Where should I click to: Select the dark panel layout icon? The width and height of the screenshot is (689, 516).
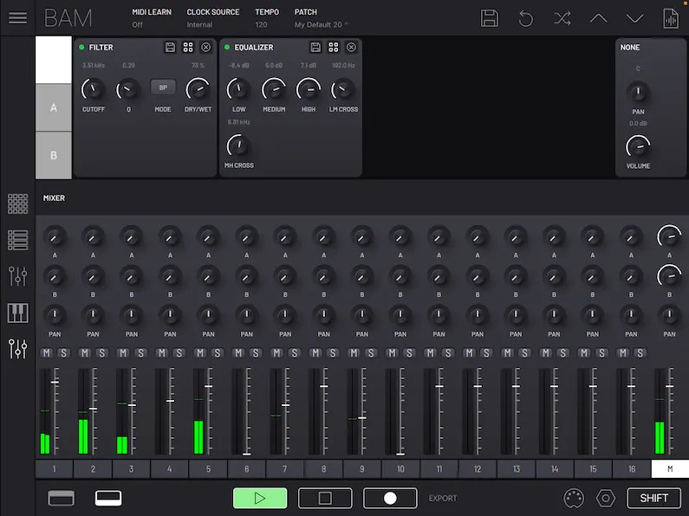click(61, 498)
